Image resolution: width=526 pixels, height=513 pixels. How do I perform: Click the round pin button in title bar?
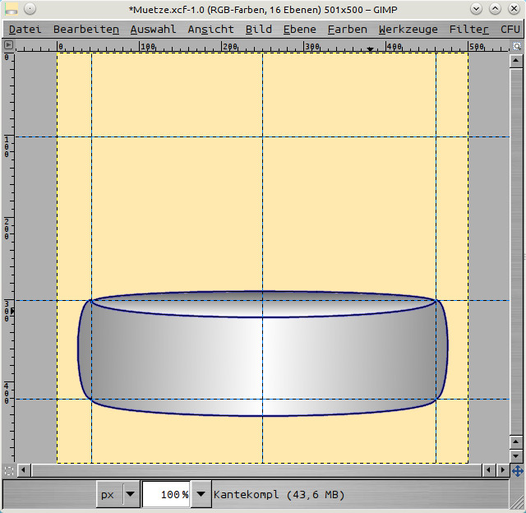[30, 9]
